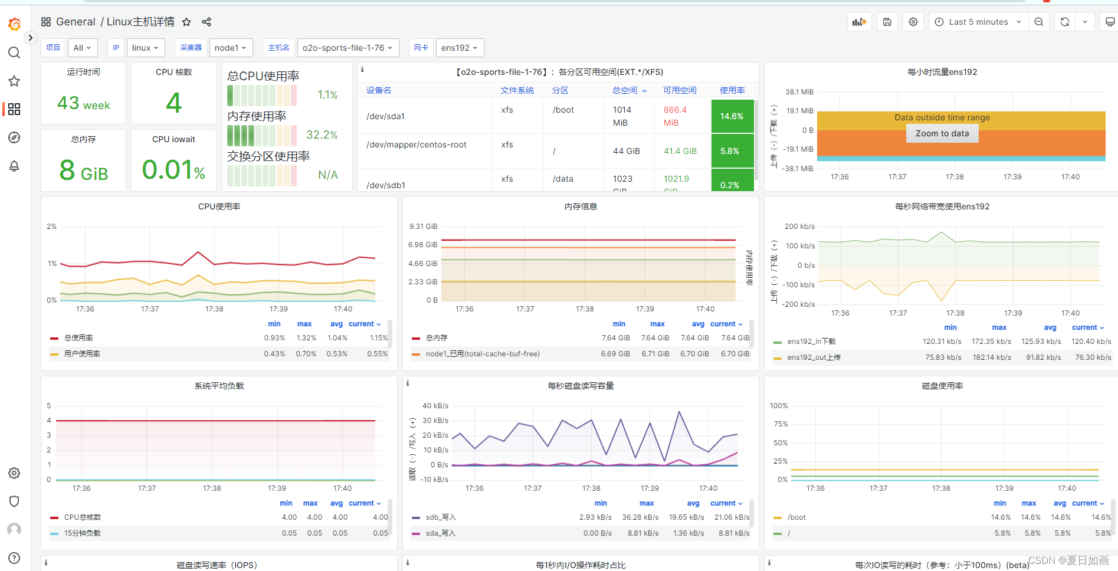Open the General folder breadcrumb
The height and width of the screenshot is (571, 1118).
pyautogui.click(x=76, y=22)
